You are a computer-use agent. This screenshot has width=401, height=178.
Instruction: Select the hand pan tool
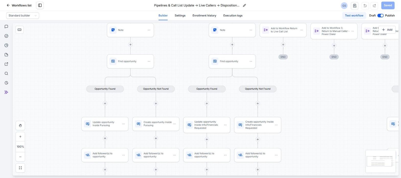[x=20, y=125]
